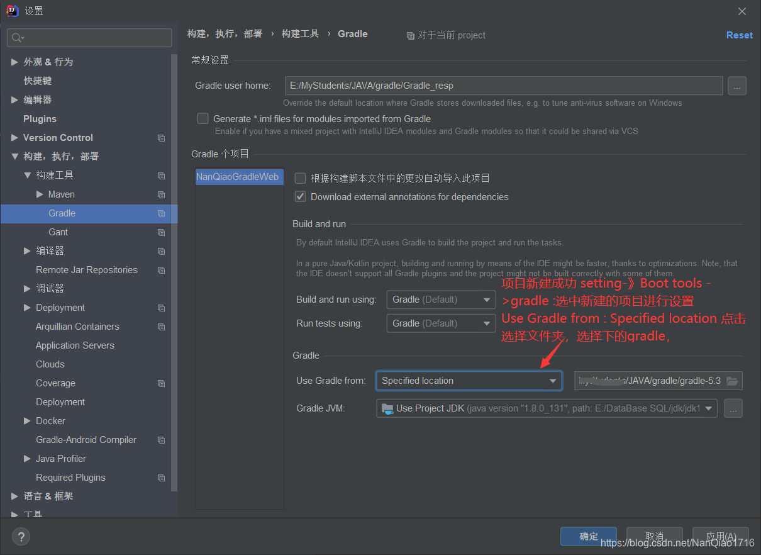The height and width of the screenshot is (555, 761).
Task: Uncheck Download external annotations for dependencies
Action: (x=300, y=196)
